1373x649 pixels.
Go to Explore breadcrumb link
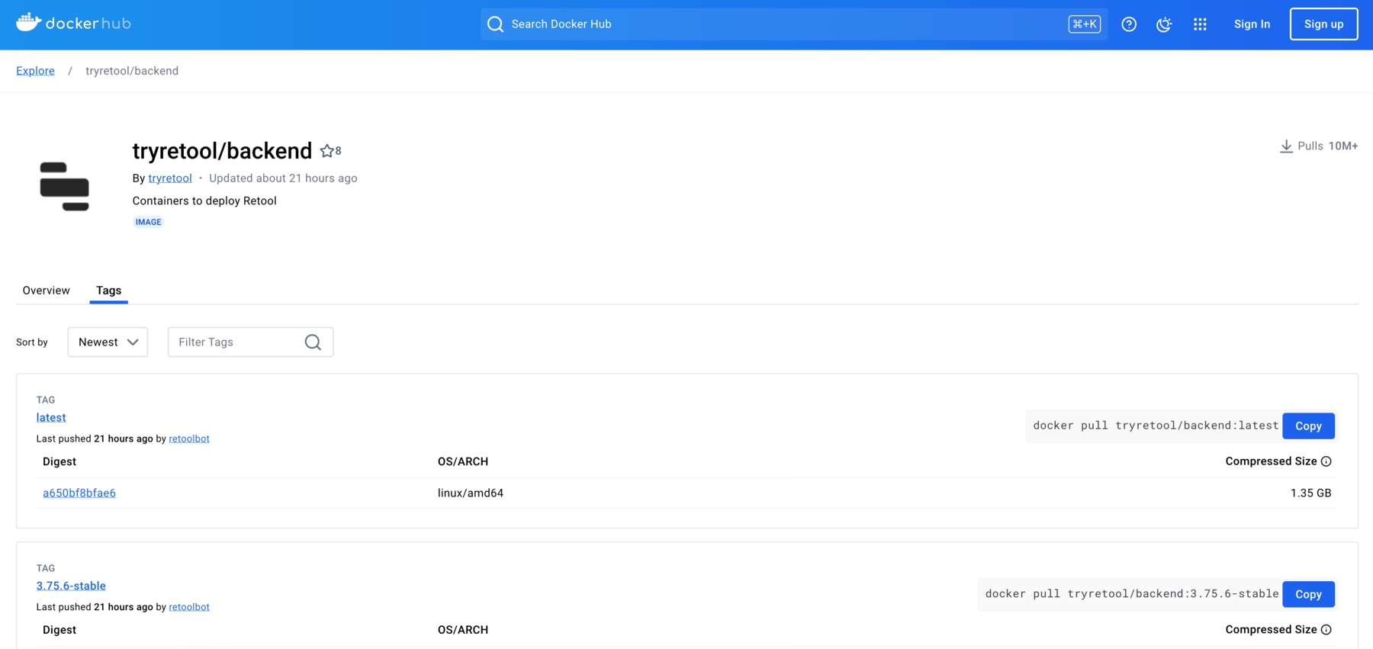(35, 71)
